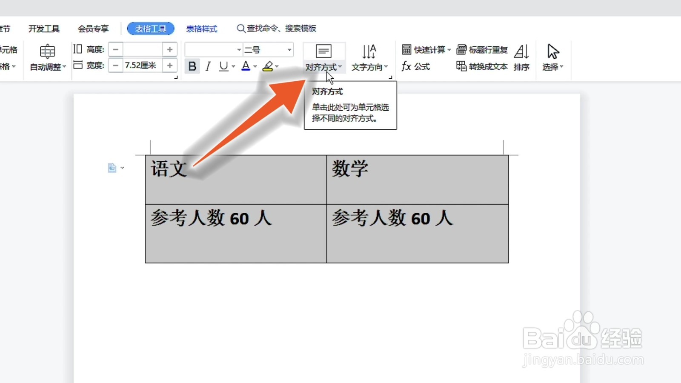681x383 pixels.
Task: Click the left 参考人数 60 人 cell
Action: click(236, 234)
